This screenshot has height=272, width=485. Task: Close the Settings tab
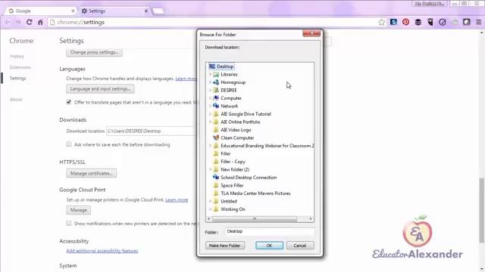(146, 11)
